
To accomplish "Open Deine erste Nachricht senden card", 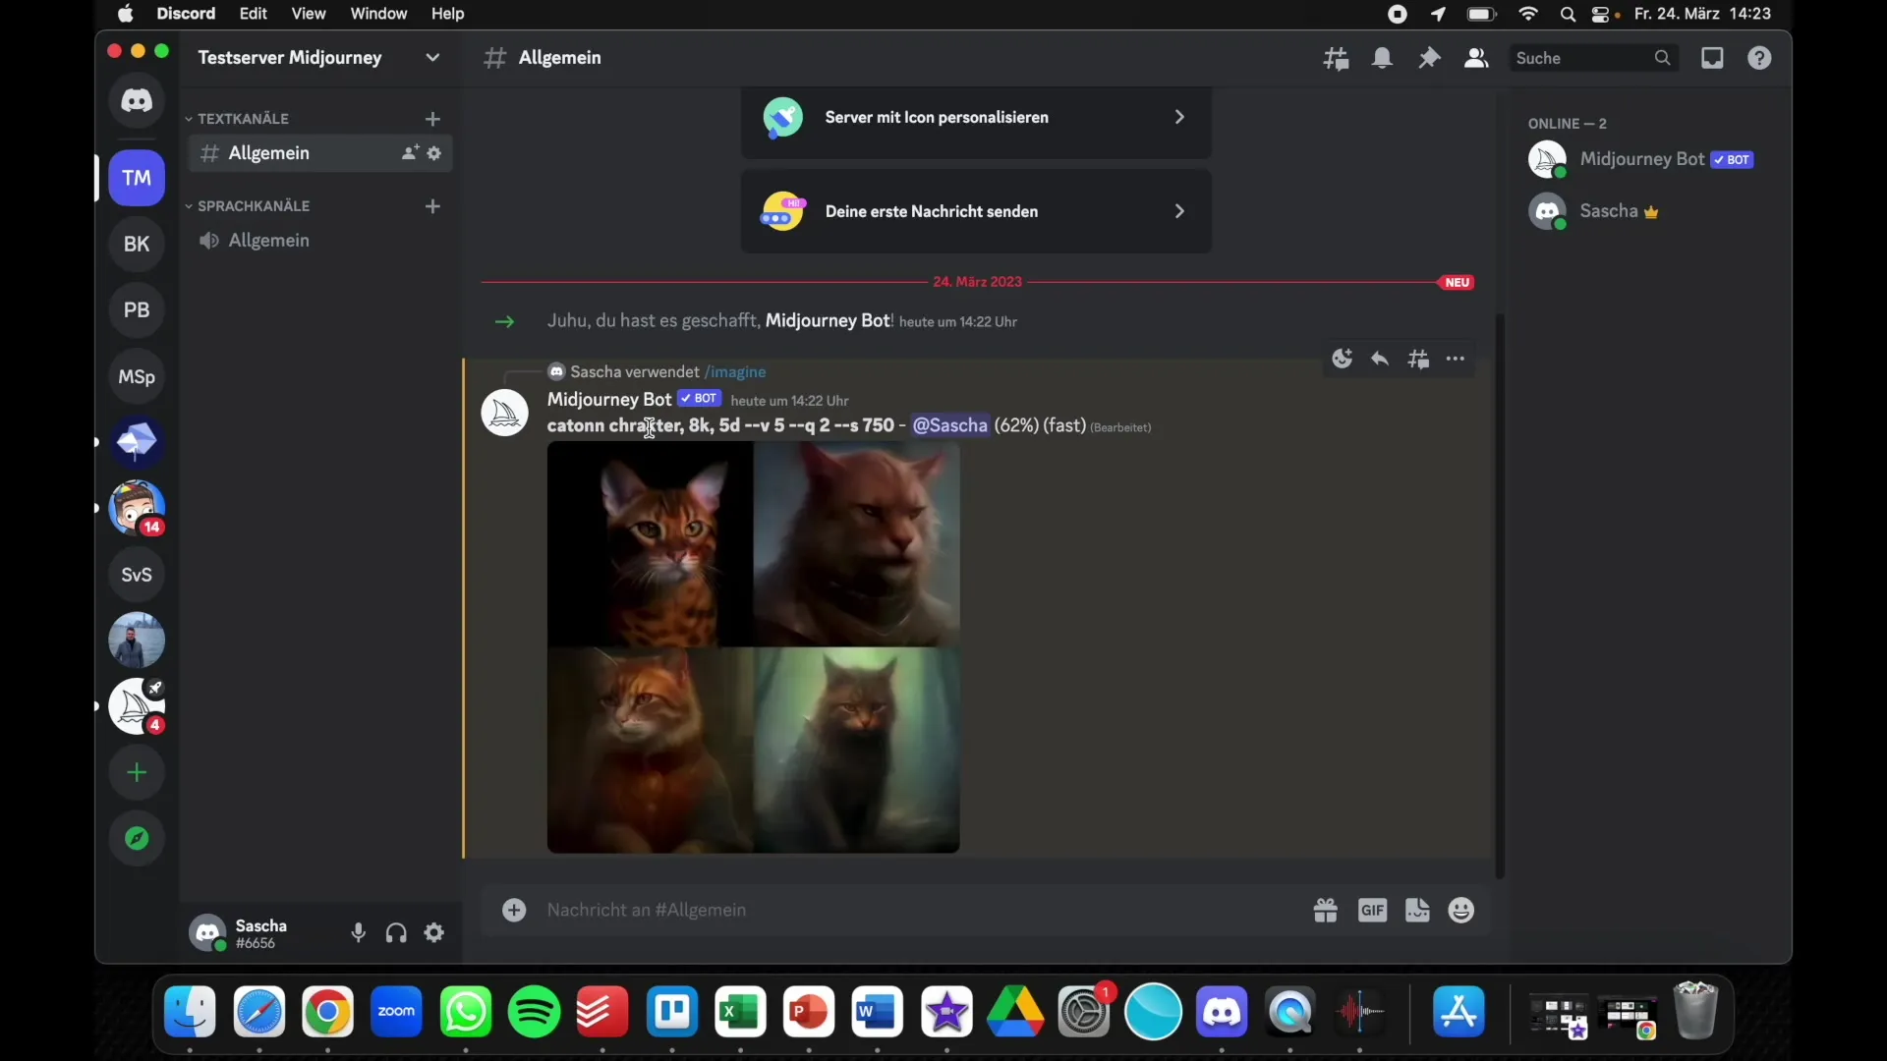I will [976, 211].
